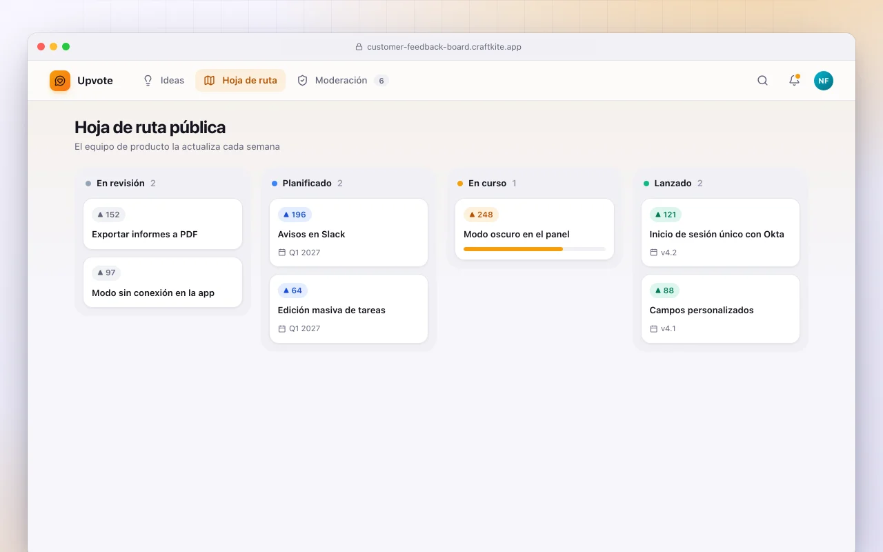Select the Hoja de ruta tab
The image size is (883, 552).
pos(240,80)
